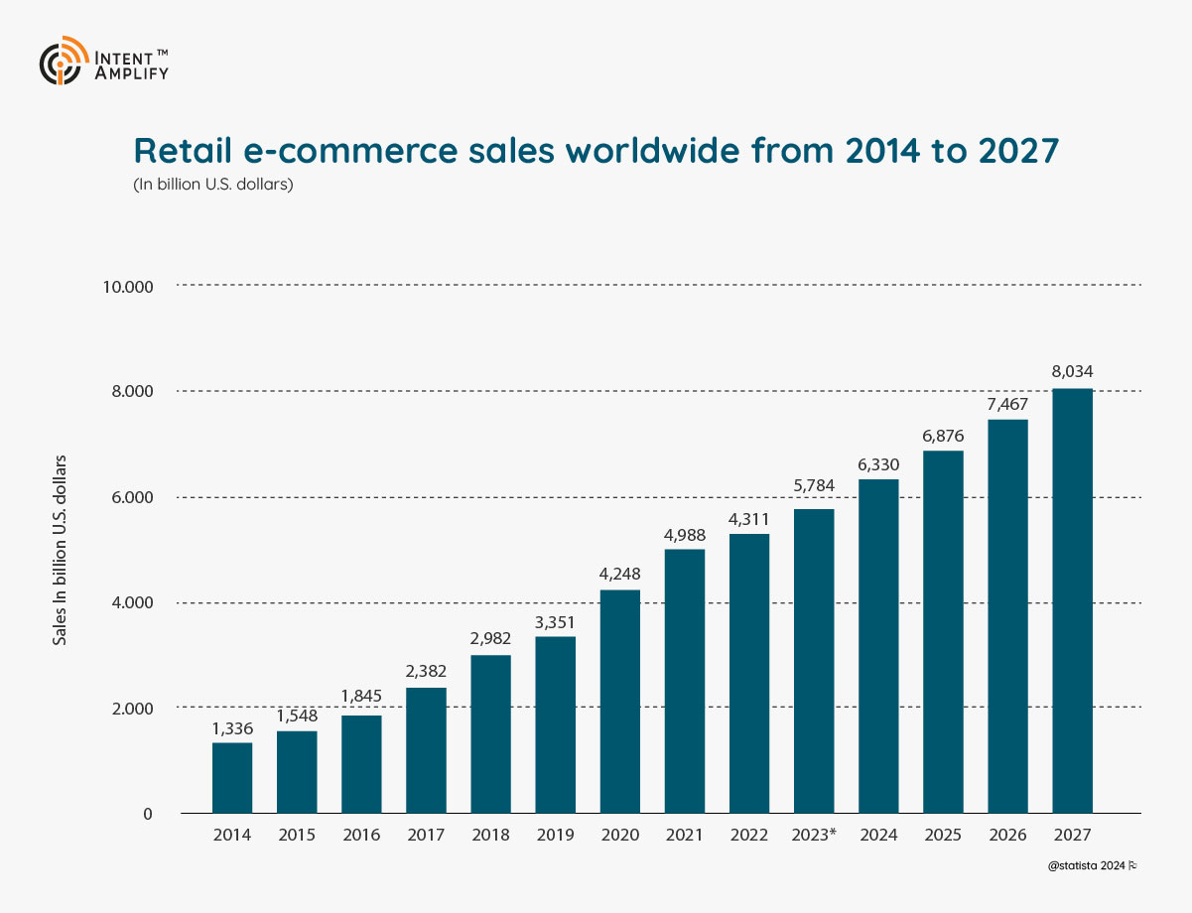Click the chart title about retail e-commerce sales

tap(596, 151)
